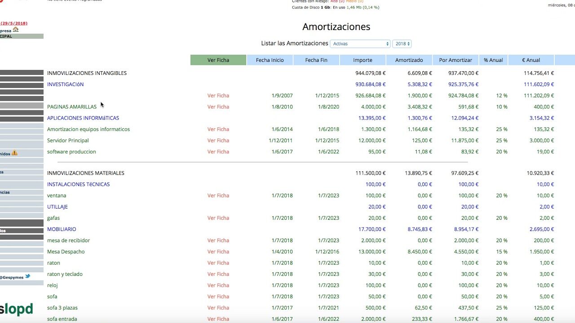Click the Ver Ficha column header
Viewport: 575px width, 323px height.
[x=218, y=60]
